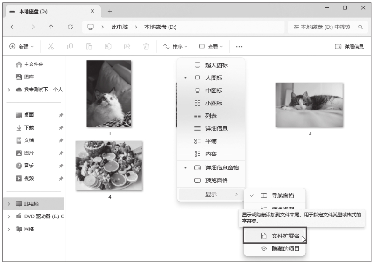Click the Copy toolbar icon
This screenshot has height=265, width=374.
click(x=70, y=47)
